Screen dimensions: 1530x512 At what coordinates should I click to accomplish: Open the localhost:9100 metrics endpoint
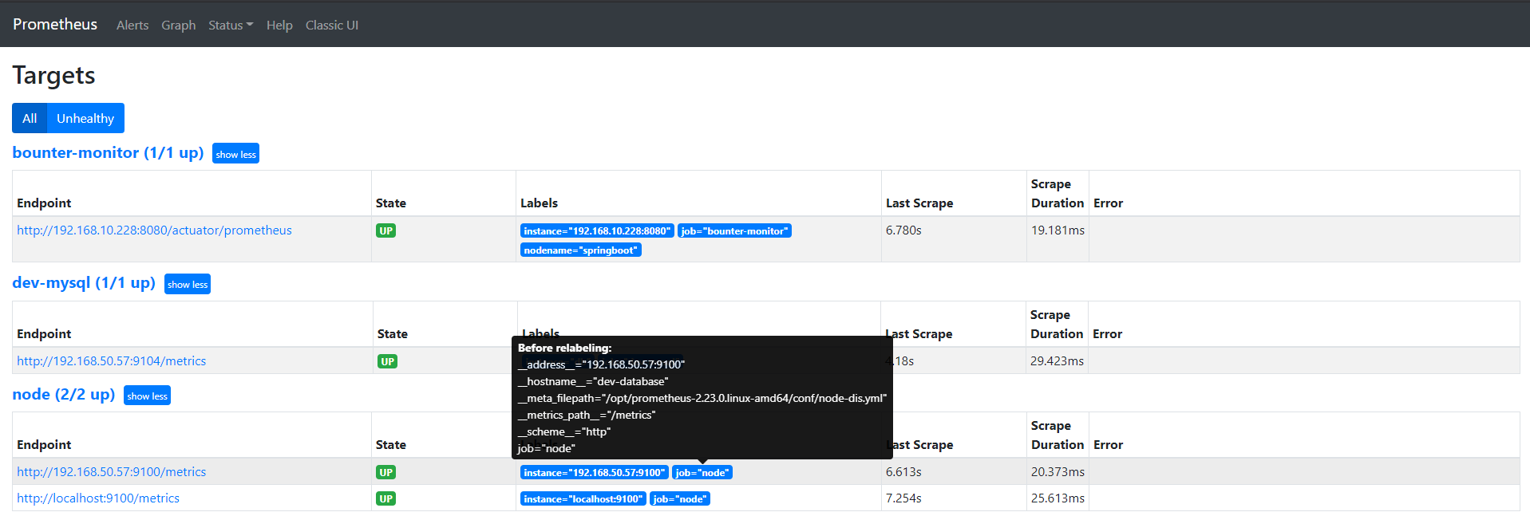coord(98,498)
